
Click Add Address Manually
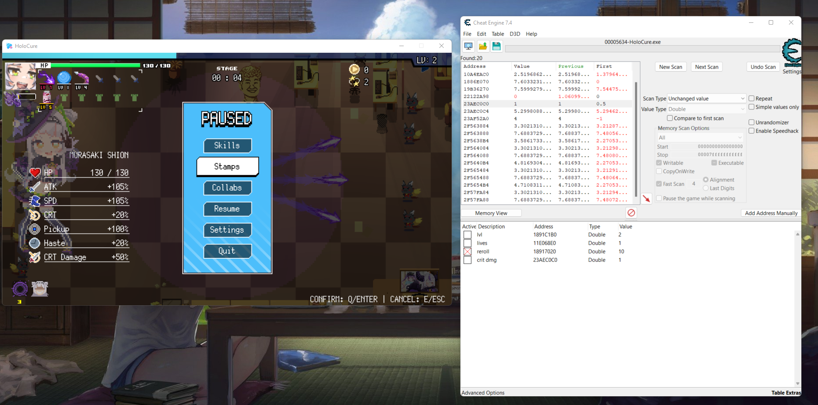tap(771, 213)
